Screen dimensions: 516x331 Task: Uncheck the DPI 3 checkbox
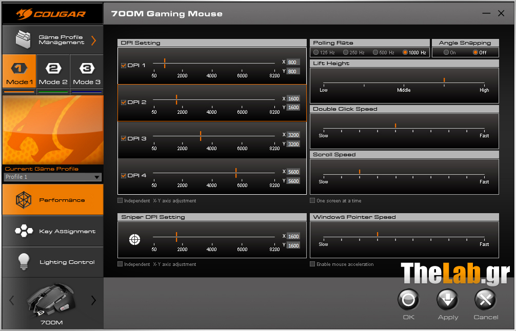click(x=124, y=138)
